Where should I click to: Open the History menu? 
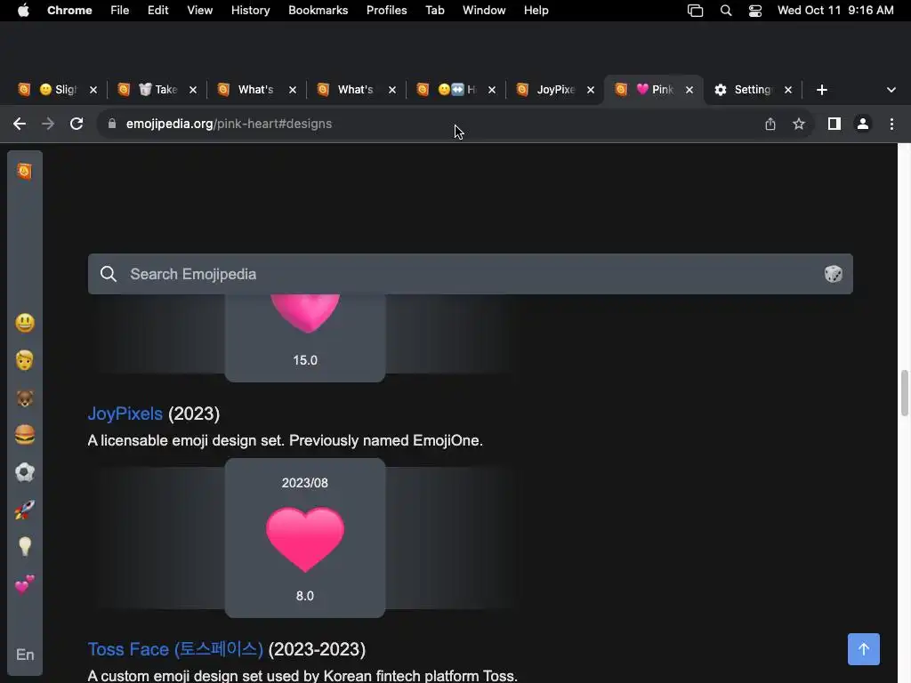pos(250,10)
